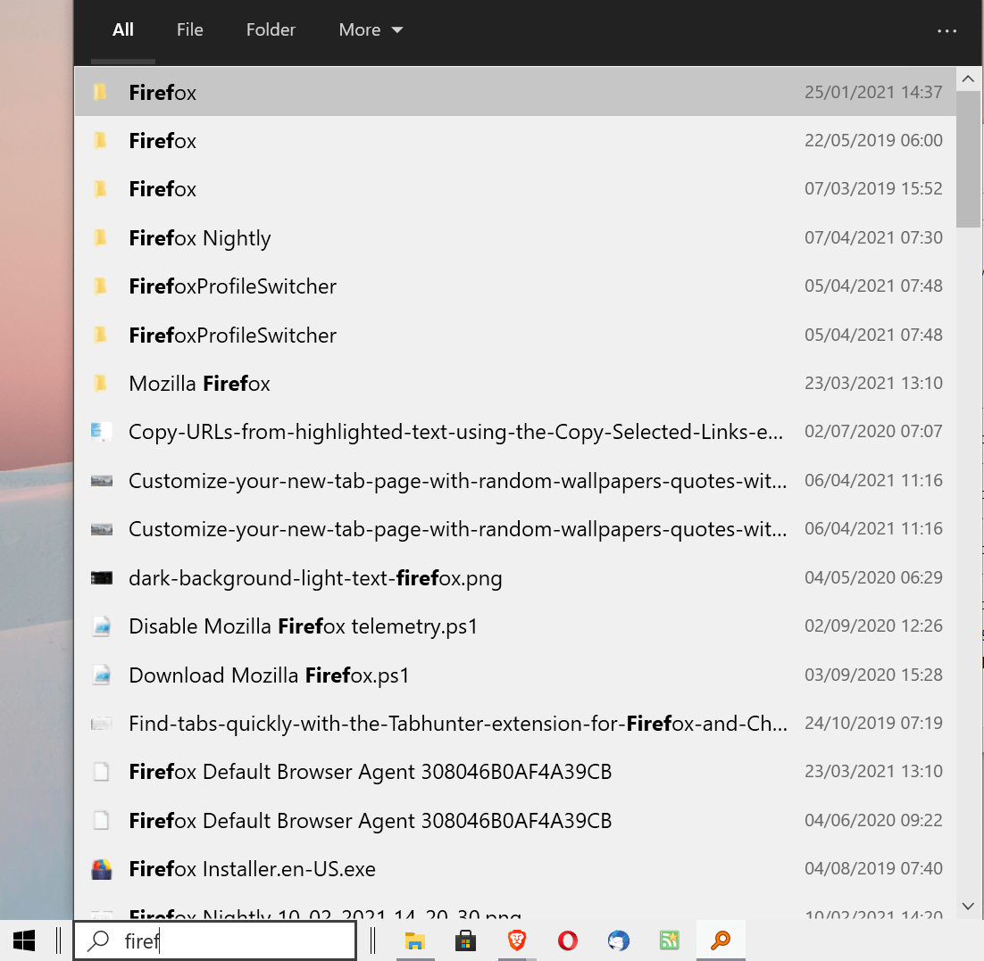984x961 pixels.
Task: Open Thunderbird from the taskbar
Action: point(618,940)
